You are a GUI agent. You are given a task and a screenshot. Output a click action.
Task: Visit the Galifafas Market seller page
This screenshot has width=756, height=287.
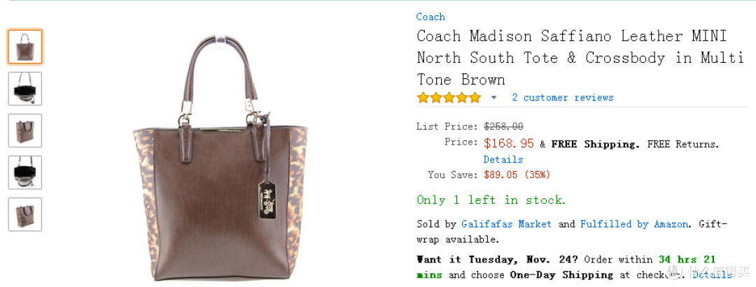[506, 224]
